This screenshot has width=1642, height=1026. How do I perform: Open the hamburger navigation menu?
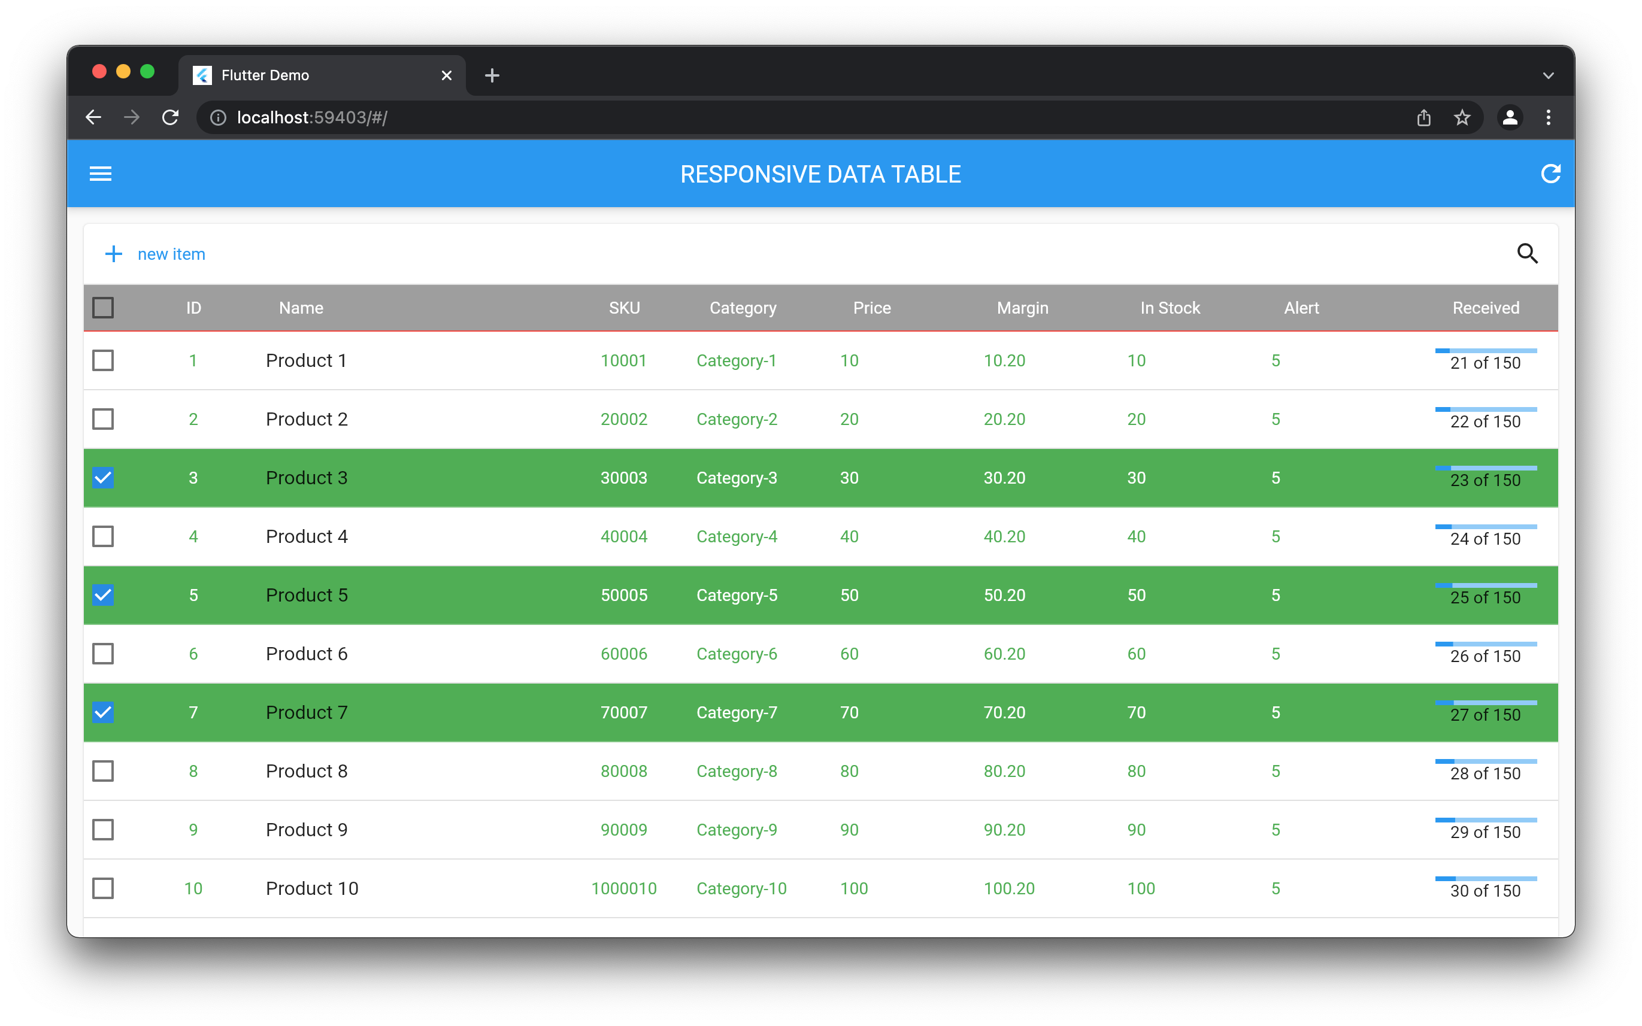click(101, 174)
